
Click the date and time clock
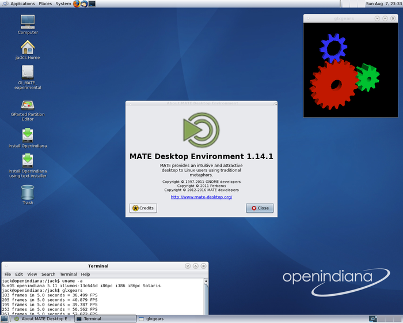[382, 3]
